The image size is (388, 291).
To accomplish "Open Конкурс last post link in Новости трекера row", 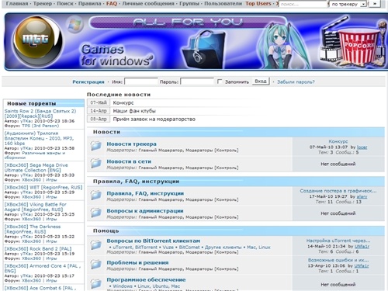I will click(338, 141).
